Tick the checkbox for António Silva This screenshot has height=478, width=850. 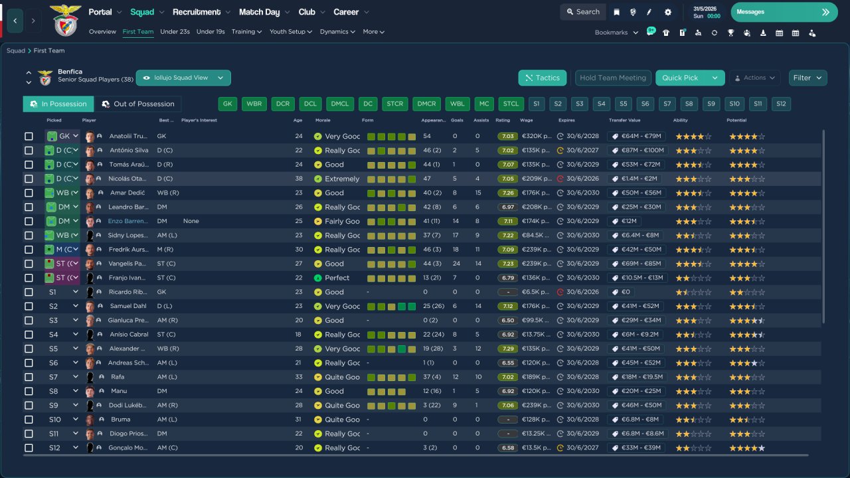(29, 151)
